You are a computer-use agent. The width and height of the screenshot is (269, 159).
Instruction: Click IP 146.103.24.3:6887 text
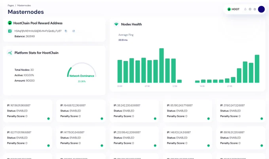pyautogui.click(x=181, y=132)
